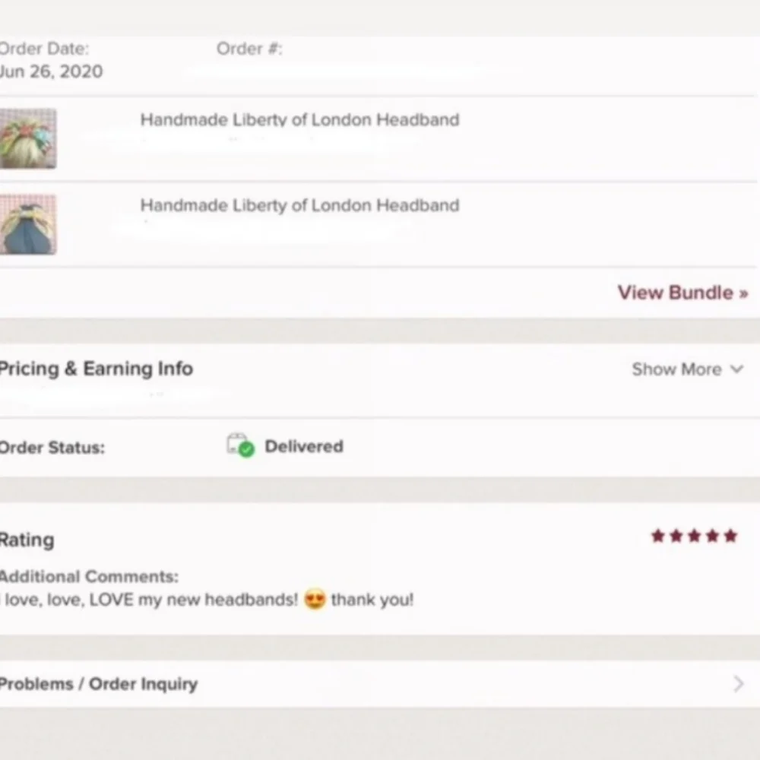This screenshot has height=760, width=760.
Task: Click the Show More chevron arrow
Action: coord(736,369)
